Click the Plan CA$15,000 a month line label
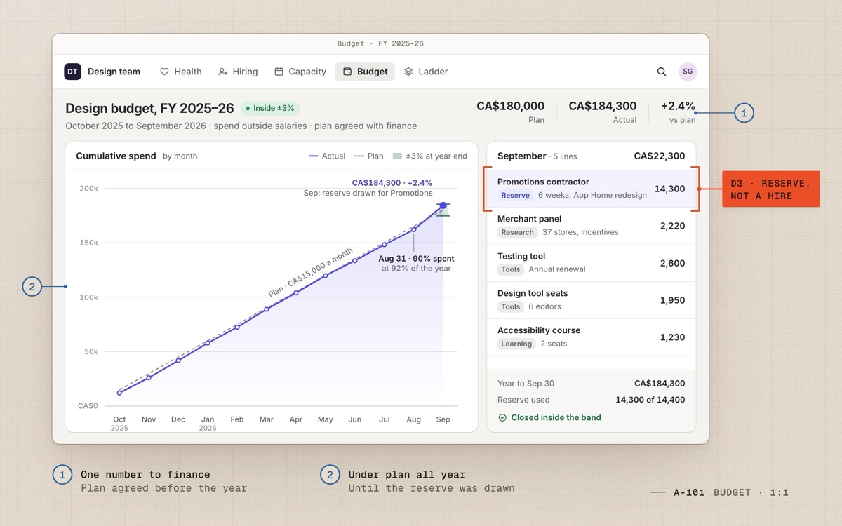 310,273
